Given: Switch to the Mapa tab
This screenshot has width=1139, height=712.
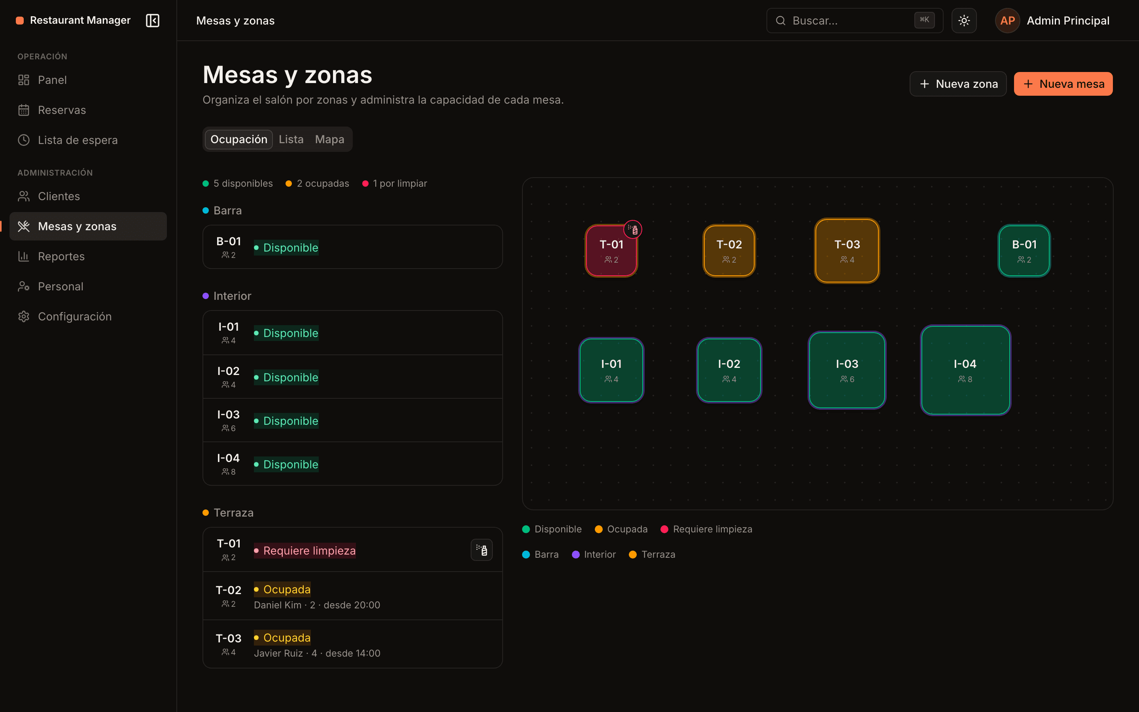Looking at the screenshot, I should tap(329, 139).
